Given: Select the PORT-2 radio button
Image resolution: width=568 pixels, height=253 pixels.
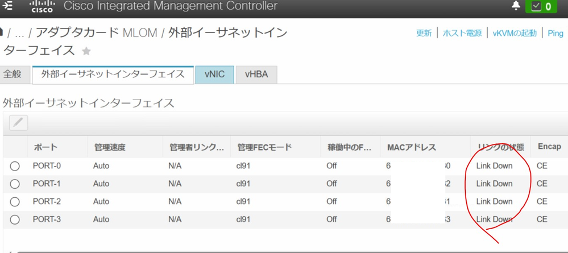Looking at the screenshot, I should click(15, 201).
